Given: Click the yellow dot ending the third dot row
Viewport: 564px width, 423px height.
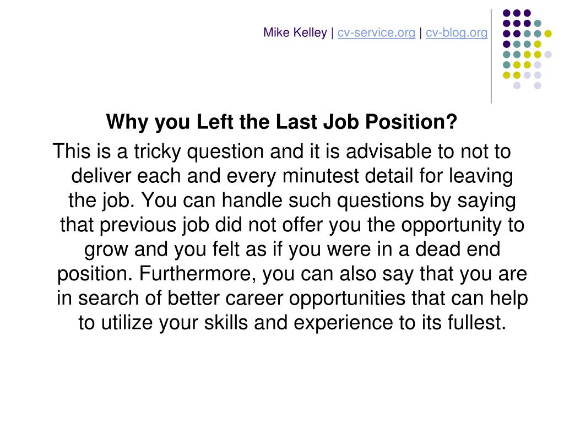Looking at the screenshot, I should click(548, 34).
